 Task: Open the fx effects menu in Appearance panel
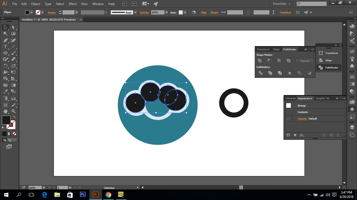tap(302, 135)
